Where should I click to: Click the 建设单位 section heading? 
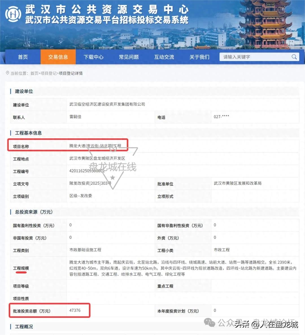coord(24,92)
